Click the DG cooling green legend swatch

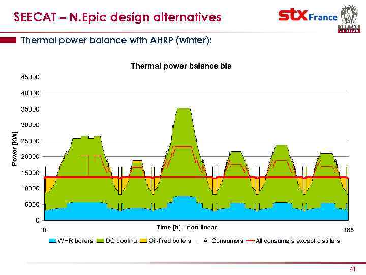tap(100, 241)
